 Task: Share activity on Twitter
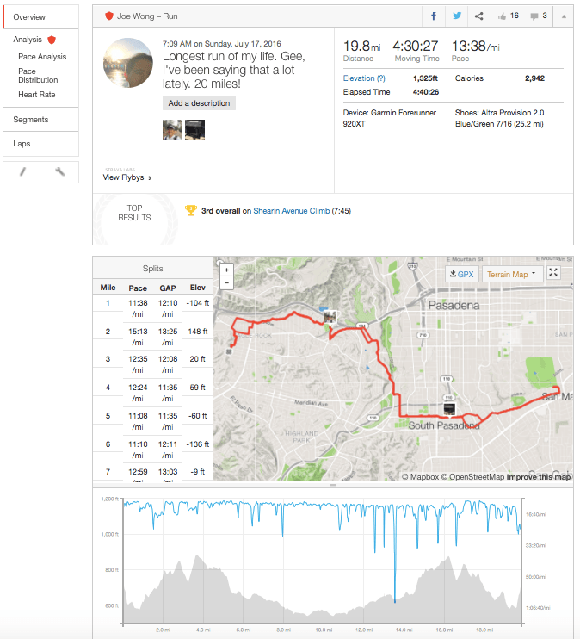(x=456, y=16)
